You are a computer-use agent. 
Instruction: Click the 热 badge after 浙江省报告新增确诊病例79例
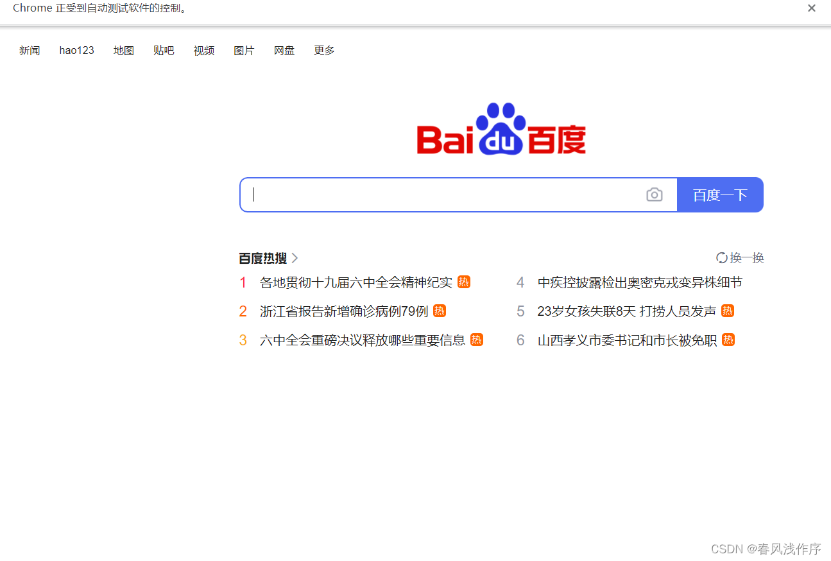(x=440, y=311)
